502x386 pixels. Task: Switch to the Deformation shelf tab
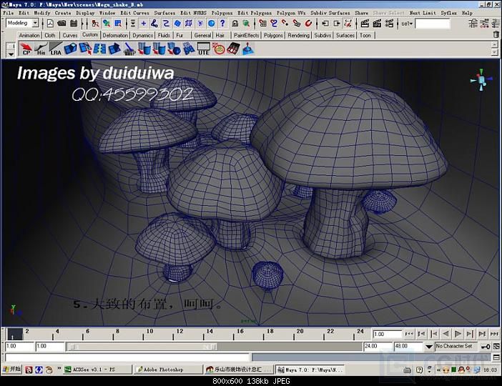115,35
